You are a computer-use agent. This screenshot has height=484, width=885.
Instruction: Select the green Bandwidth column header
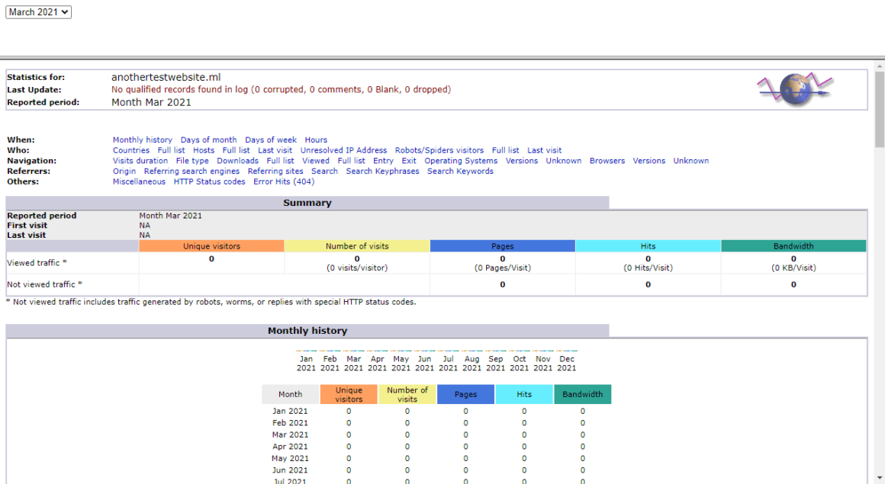pos(793,245)
